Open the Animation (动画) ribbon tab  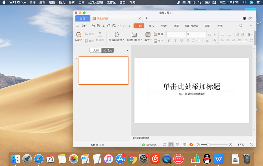tap(176, 26)
